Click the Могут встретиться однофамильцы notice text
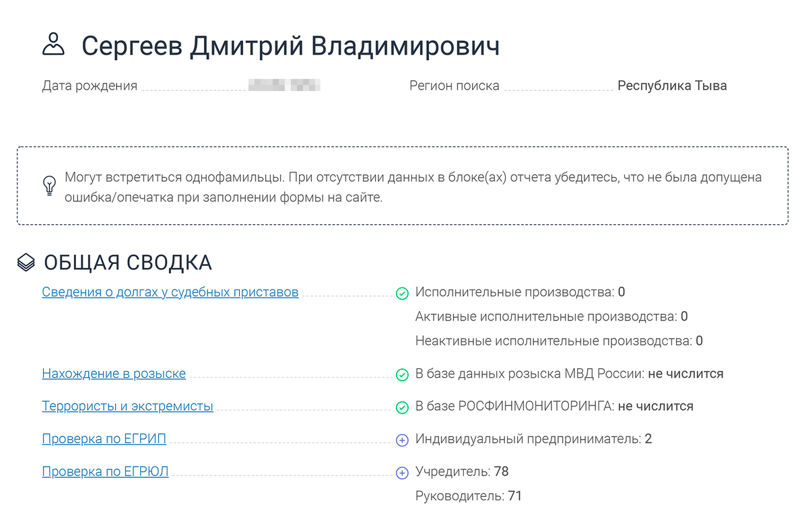This screenshot has width=808, height=532. point(413,188)
